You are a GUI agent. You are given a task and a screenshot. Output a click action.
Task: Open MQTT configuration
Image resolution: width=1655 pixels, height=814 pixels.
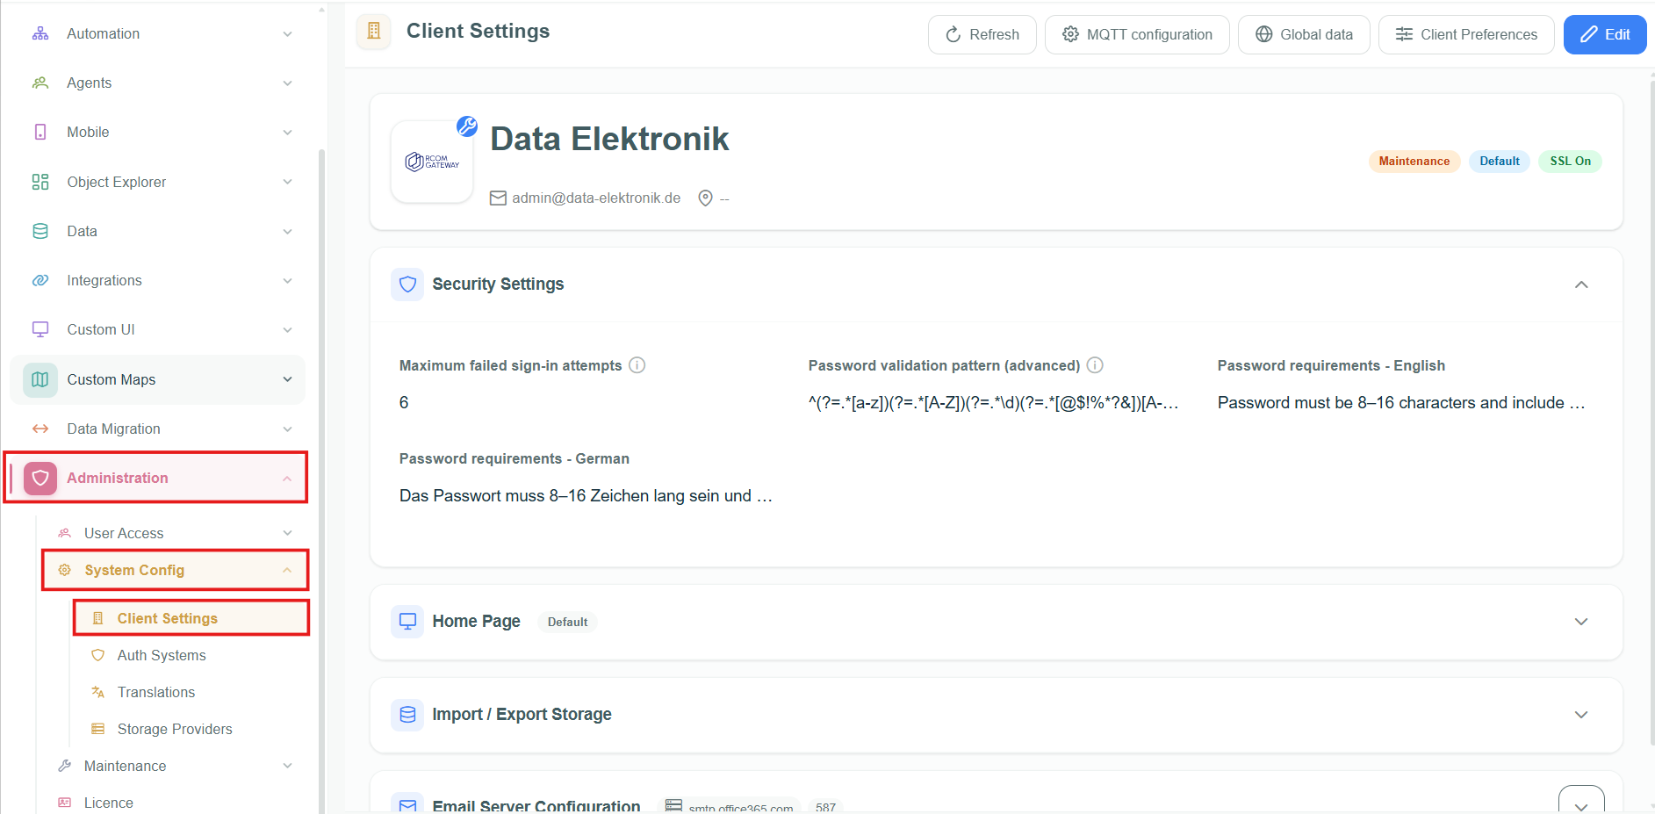1137,34
